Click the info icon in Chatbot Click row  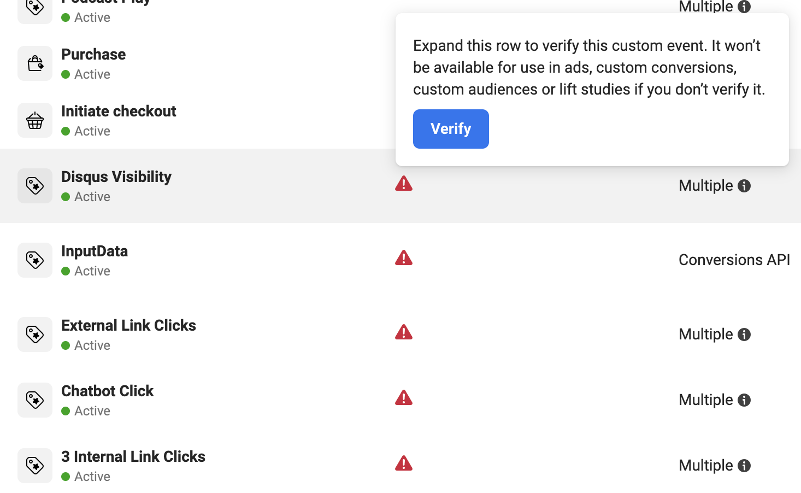(744, 400)
